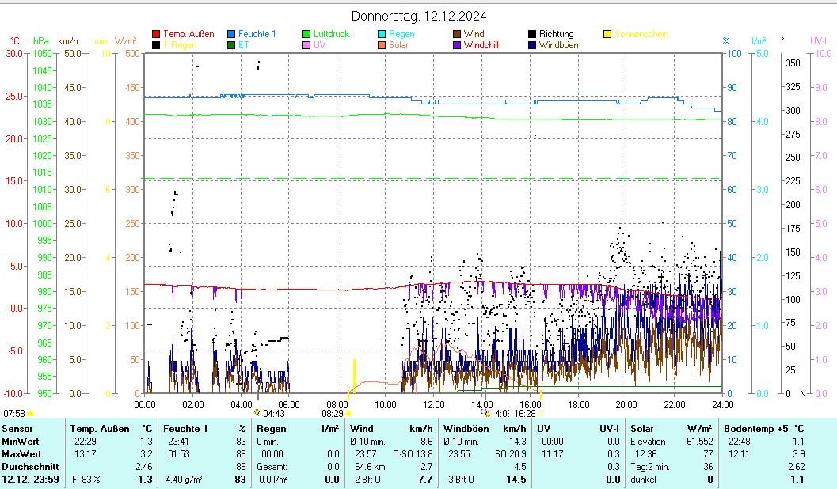Select the orange Solar legend swatch

pyautogui.click(x=382, y=46)
